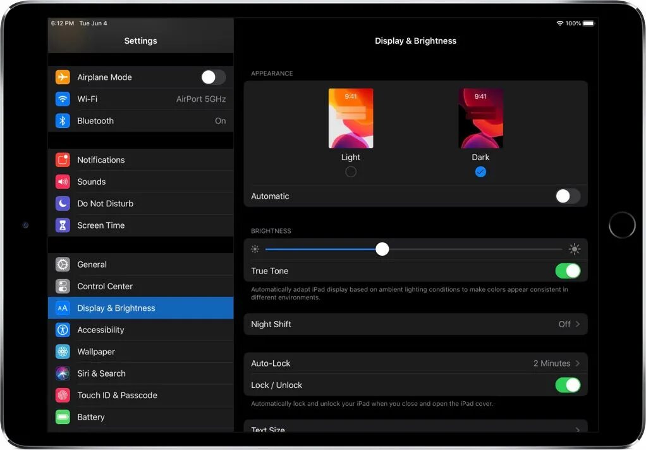Screen dimensions: 646x450
Task: Tap the Screen Time hourglass icon
Action: (x=63, y=225)
